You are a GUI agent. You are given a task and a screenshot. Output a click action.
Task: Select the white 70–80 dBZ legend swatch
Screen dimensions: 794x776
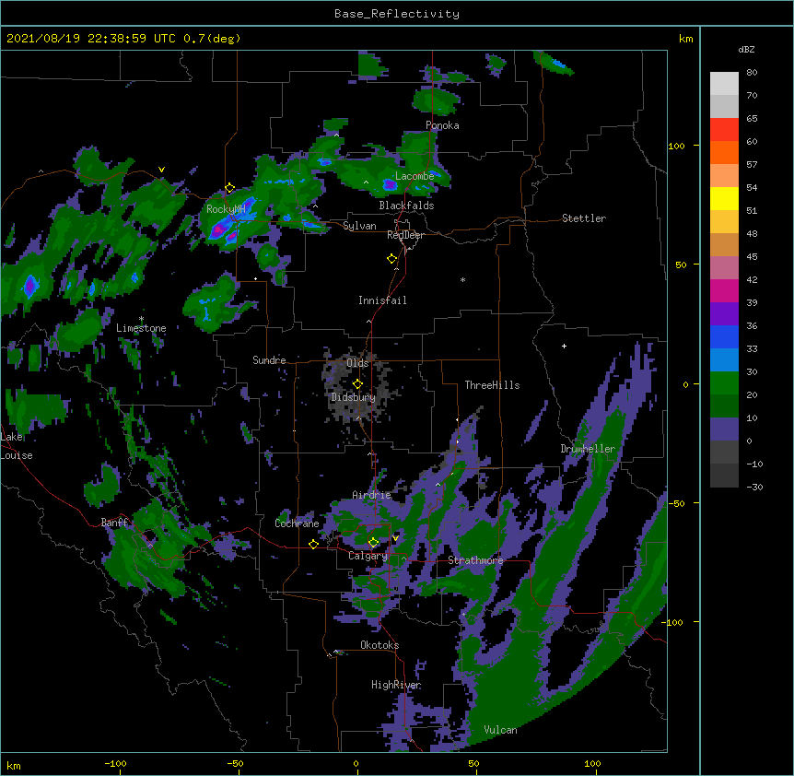click(x=724, y=84)
